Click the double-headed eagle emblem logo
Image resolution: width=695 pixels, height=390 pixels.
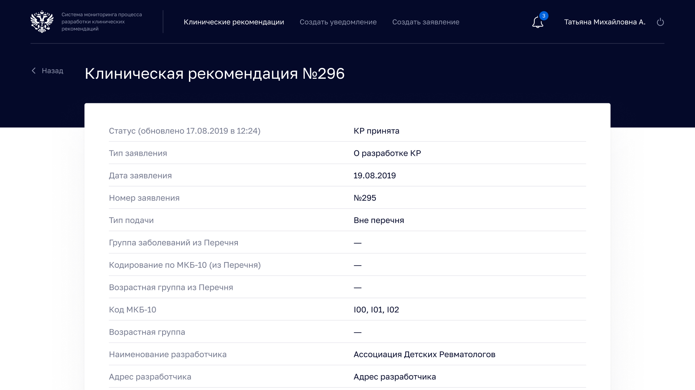click(42, 22)
